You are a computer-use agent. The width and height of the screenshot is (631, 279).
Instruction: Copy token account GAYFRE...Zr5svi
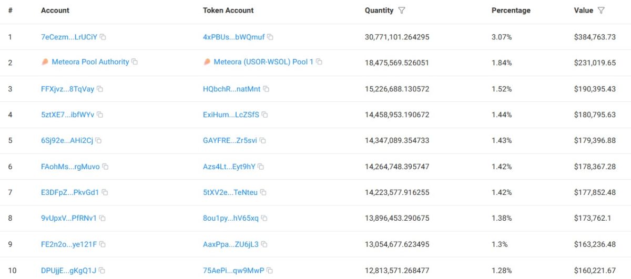click(263, 141)
